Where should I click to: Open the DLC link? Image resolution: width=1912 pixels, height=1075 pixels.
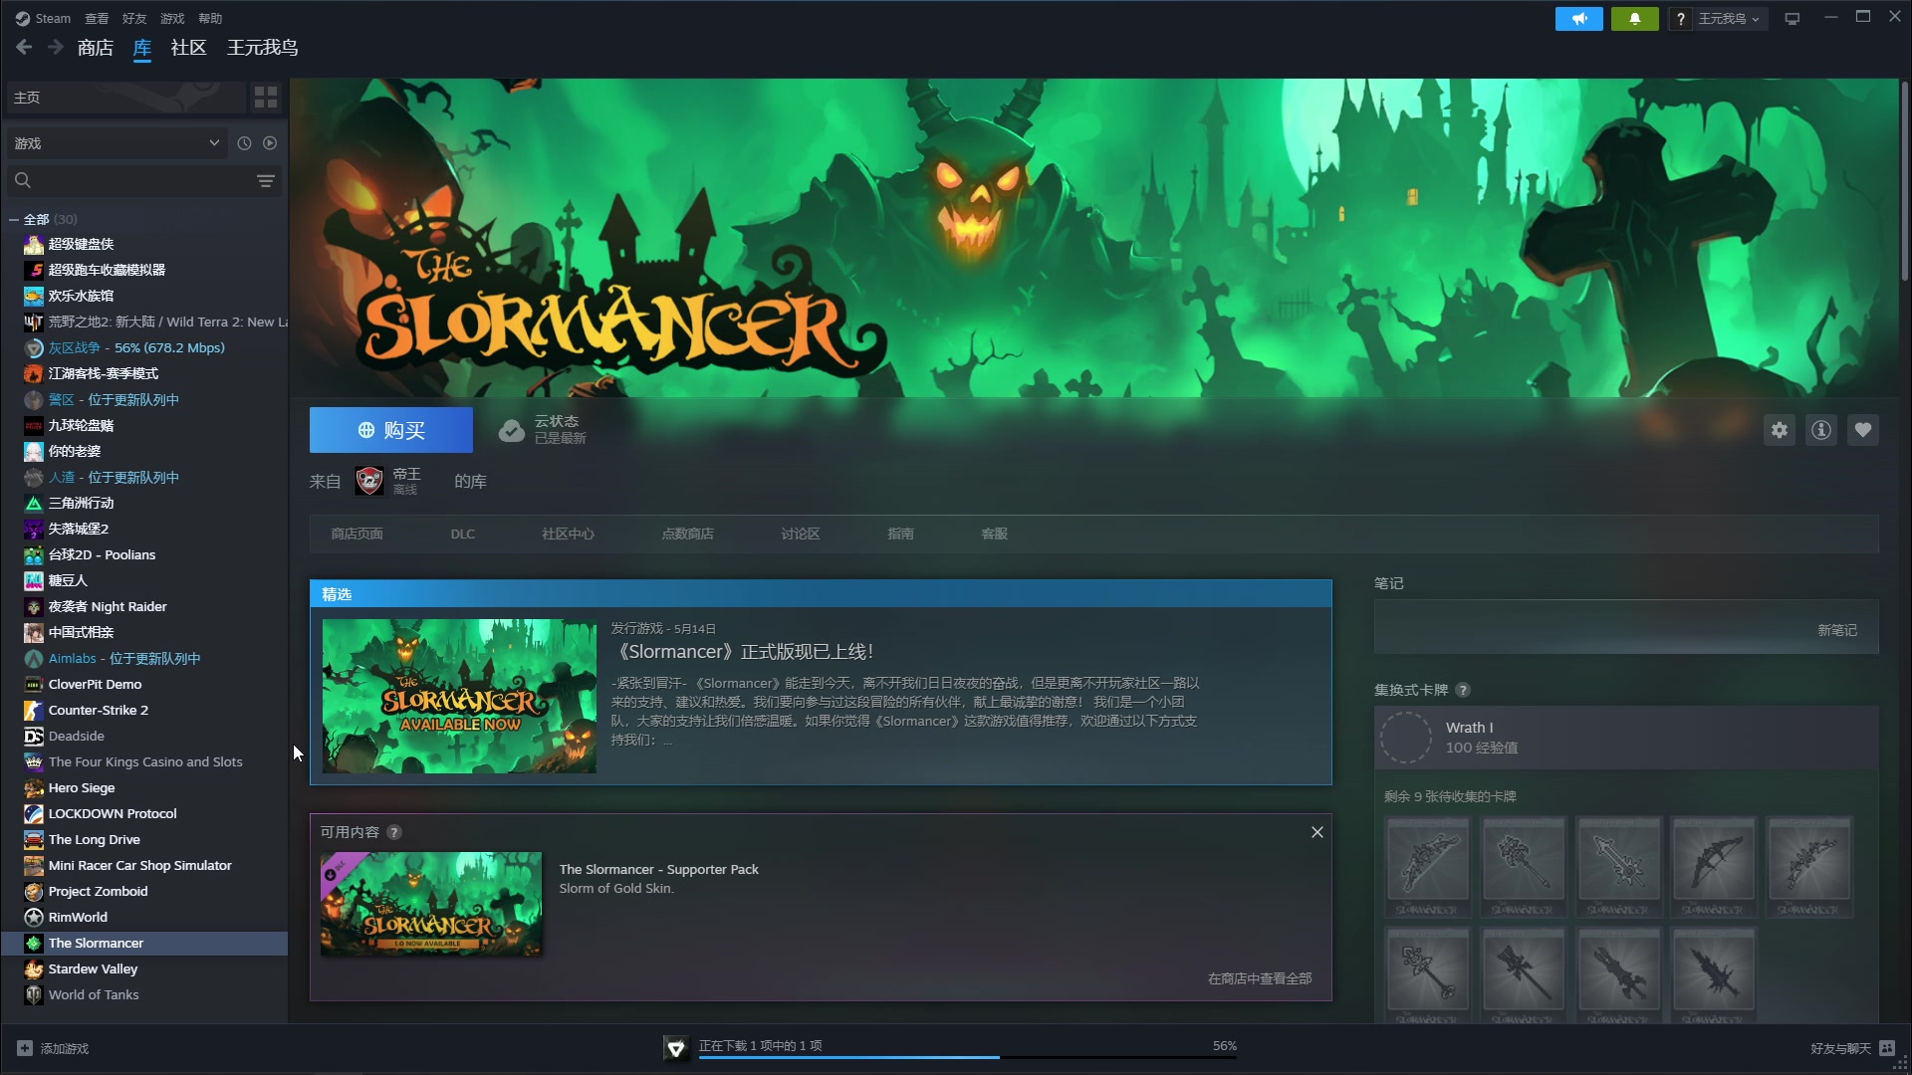click(462, 534)
